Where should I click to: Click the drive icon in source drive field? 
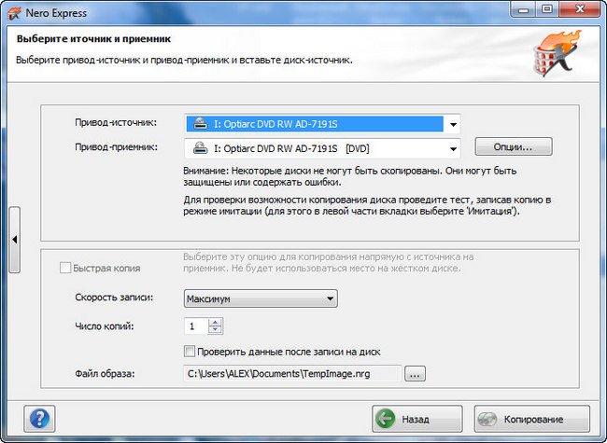[200, 124]
